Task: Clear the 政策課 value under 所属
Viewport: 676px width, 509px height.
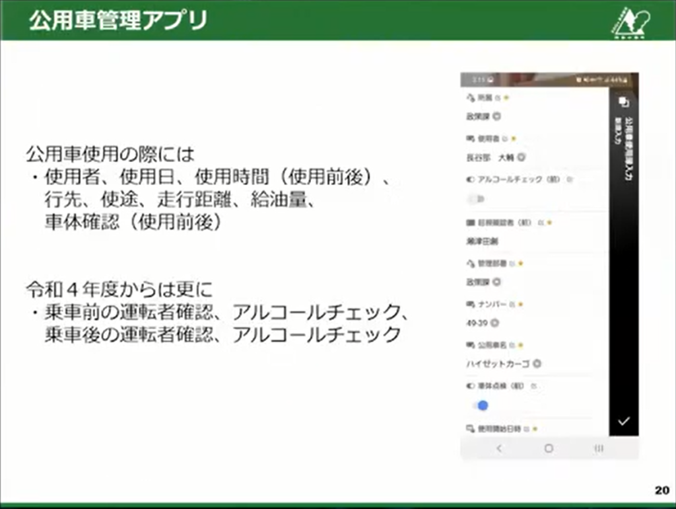Action: click(x=497, y=116)
